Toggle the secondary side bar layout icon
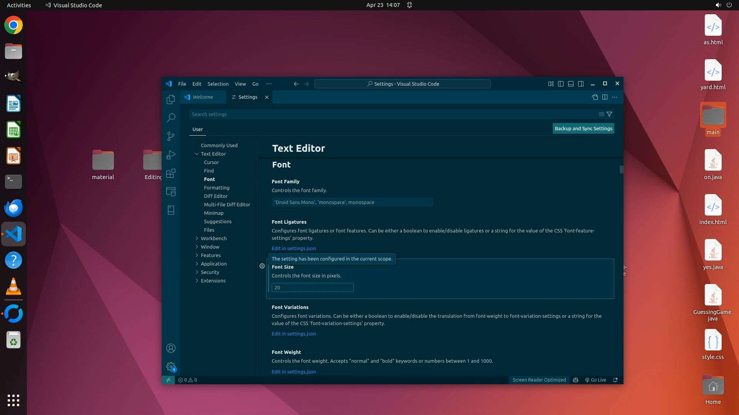This screenshot has width=739, height=415. [581, 84]
